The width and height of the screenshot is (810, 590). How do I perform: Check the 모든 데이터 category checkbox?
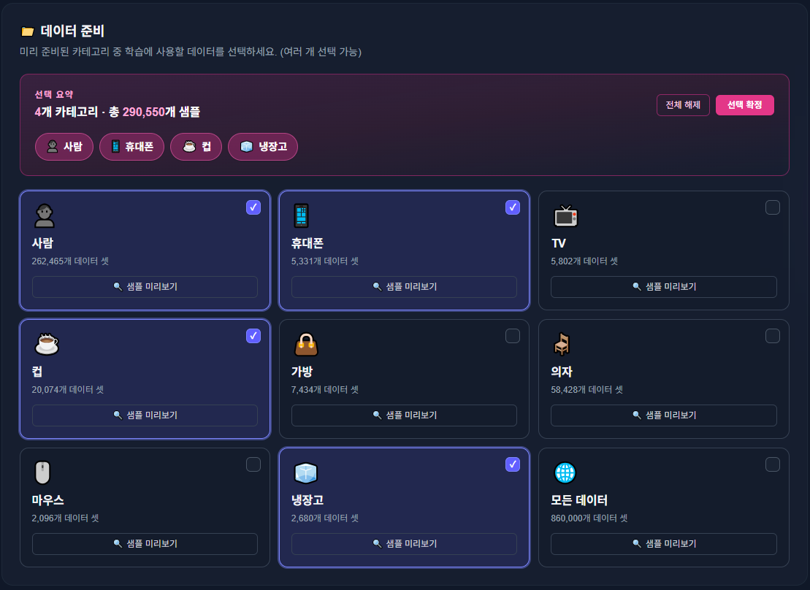(x=772, y=464)
